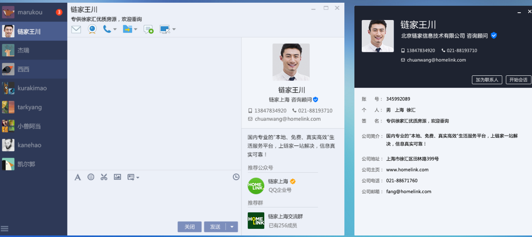Open chat with kurakimao
The width and height of the screenshot is (532, 237).
coord(34,88)
